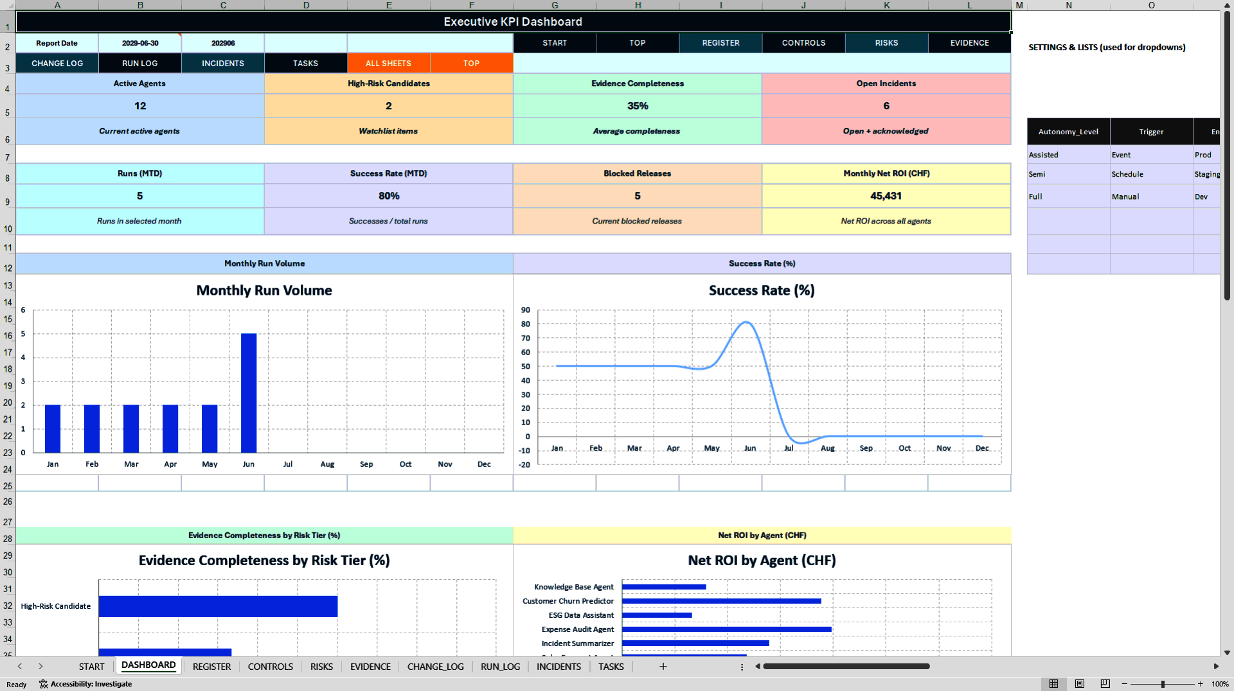1234x691 pixels.
Task: Click the horizontal scroll right arrow
Action: click(1216, 667)
